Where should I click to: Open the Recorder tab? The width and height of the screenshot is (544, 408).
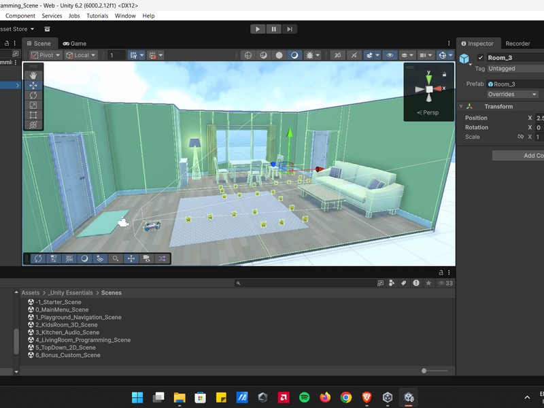pyautogui.click(x=517, y=44)
